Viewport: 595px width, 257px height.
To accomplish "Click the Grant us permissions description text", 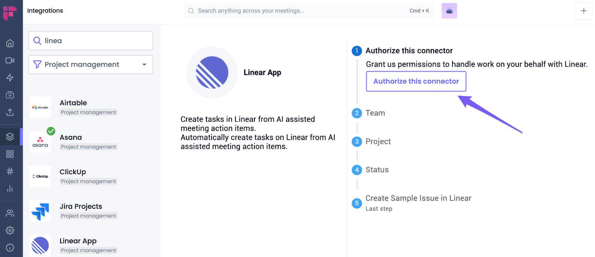I will pyautogui.click(x=476, y=64).
